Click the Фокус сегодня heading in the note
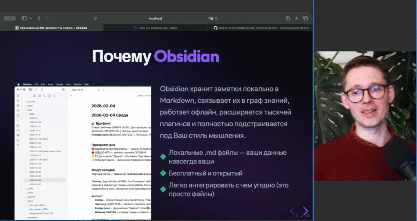The image size is (417, 221). pyautogui.click(x=103, y=170)
